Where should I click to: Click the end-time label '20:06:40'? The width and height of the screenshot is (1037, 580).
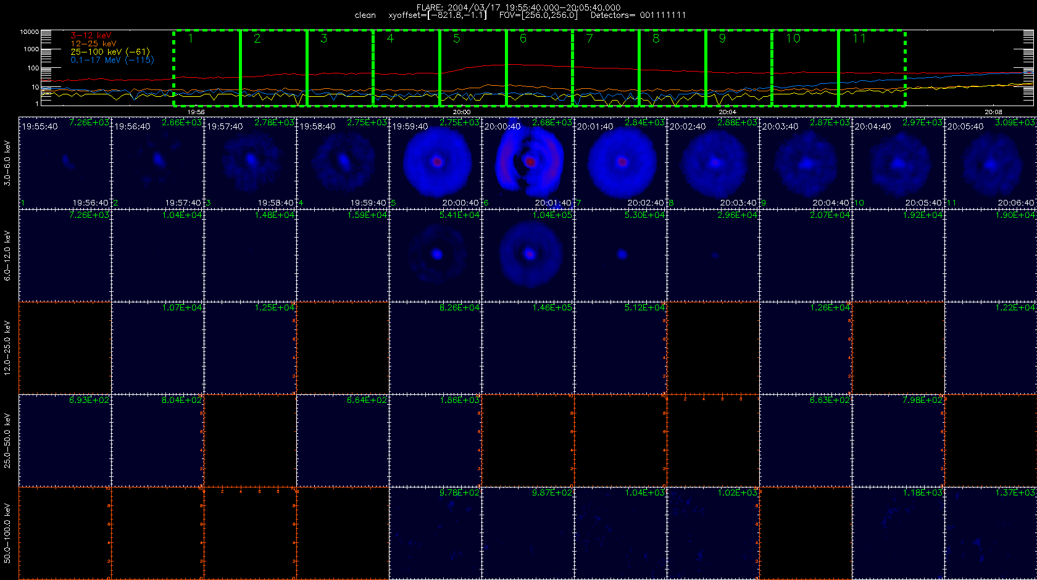click(1016, 203)
